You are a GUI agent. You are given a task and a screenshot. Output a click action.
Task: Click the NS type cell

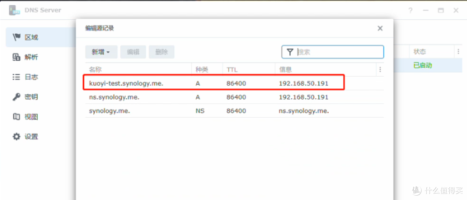pyautogui.click(x=200, y=111)
